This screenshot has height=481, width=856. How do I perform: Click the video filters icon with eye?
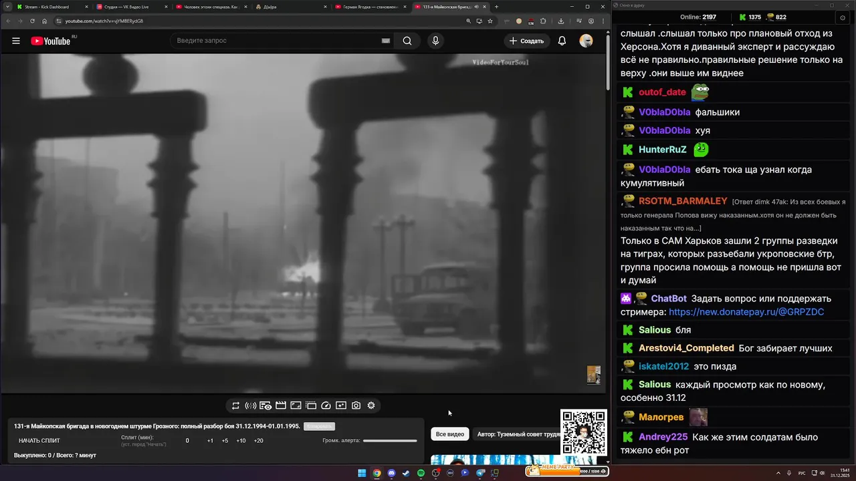point(265,406)
